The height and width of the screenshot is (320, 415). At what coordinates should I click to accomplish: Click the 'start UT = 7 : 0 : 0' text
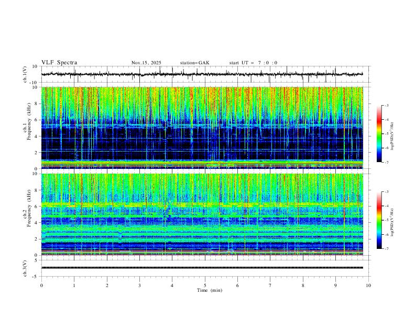point(253,63)
